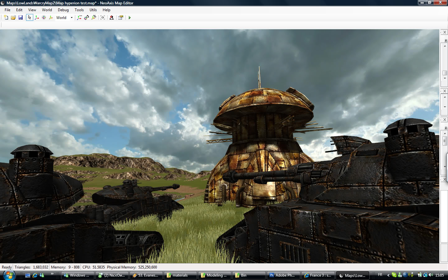This screenshot has height=280, width=448.
Task: Close the third docked side panel
Action: (x=445, y=119)
